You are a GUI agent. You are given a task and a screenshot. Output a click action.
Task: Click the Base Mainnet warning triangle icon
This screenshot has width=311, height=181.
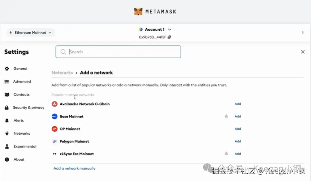click(226, 116)
